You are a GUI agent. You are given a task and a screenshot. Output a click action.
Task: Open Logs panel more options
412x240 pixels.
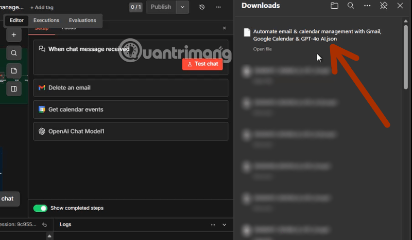pyautogui.click(x=213, y=225)
